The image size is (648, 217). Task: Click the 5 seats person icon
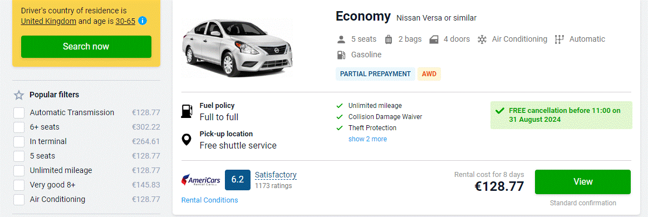(x=341, y=40)
